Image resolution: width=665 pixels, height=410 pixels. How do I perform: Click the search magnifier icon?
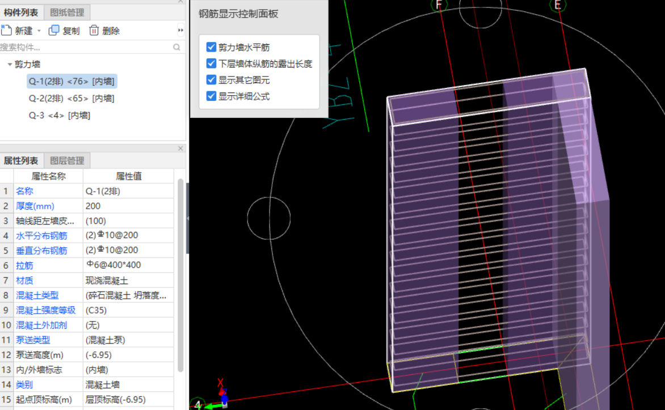(176, 47)
